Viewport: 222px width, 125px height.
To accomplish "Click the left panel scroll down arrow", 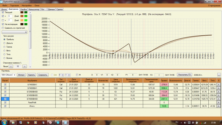I will point(30,67).
